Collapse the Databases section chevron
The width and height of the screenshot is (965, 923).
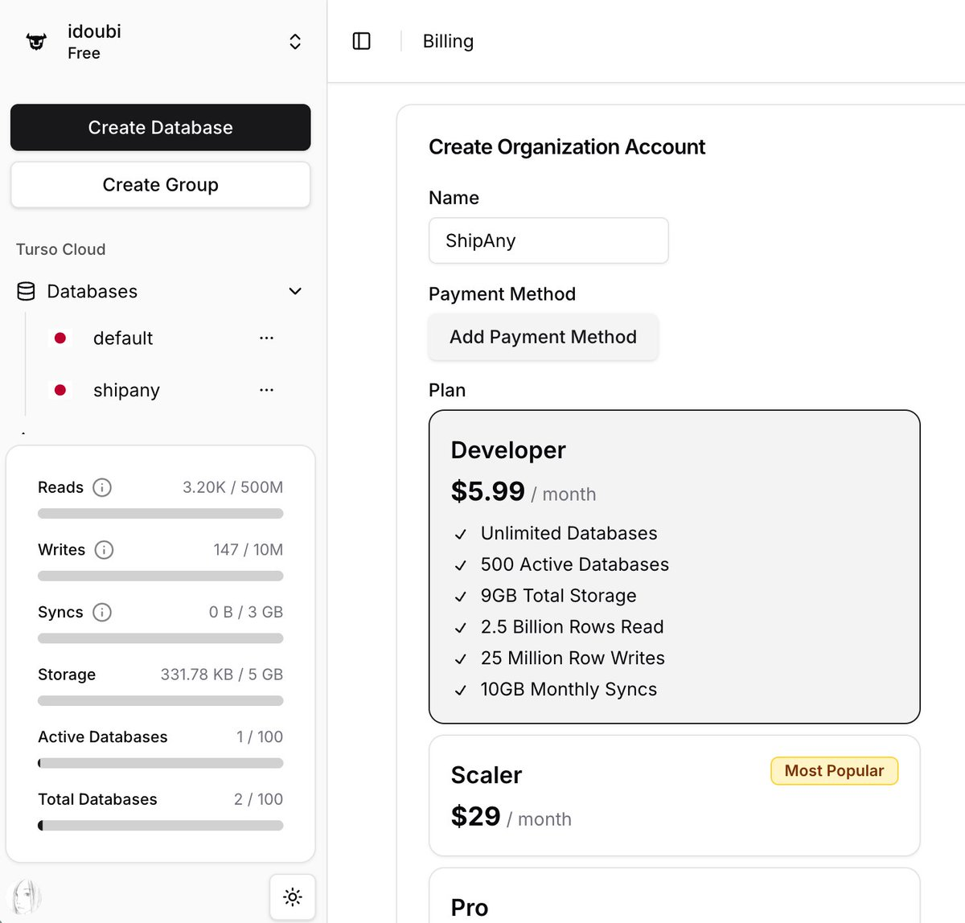(x=295, y=291)
